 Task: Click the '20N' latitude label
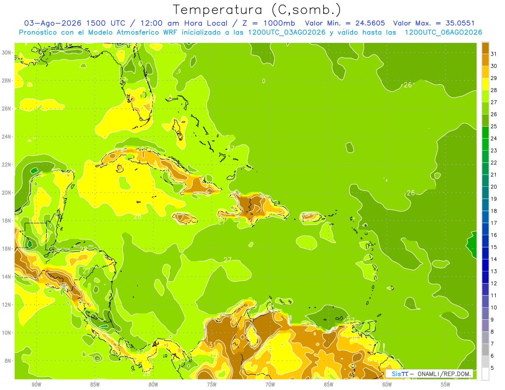coord(6,193)
